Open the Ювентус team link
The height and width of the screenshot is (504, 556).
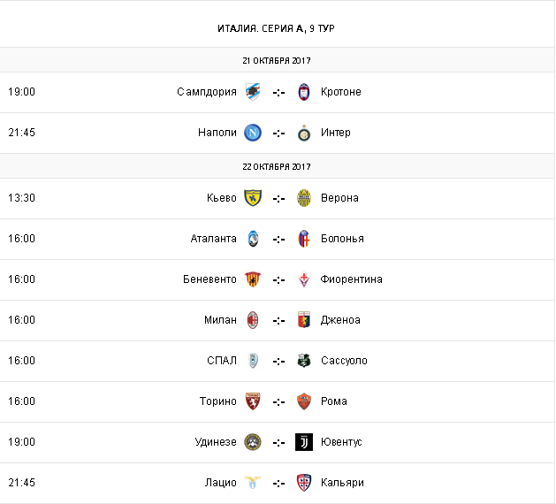point(341,442)
